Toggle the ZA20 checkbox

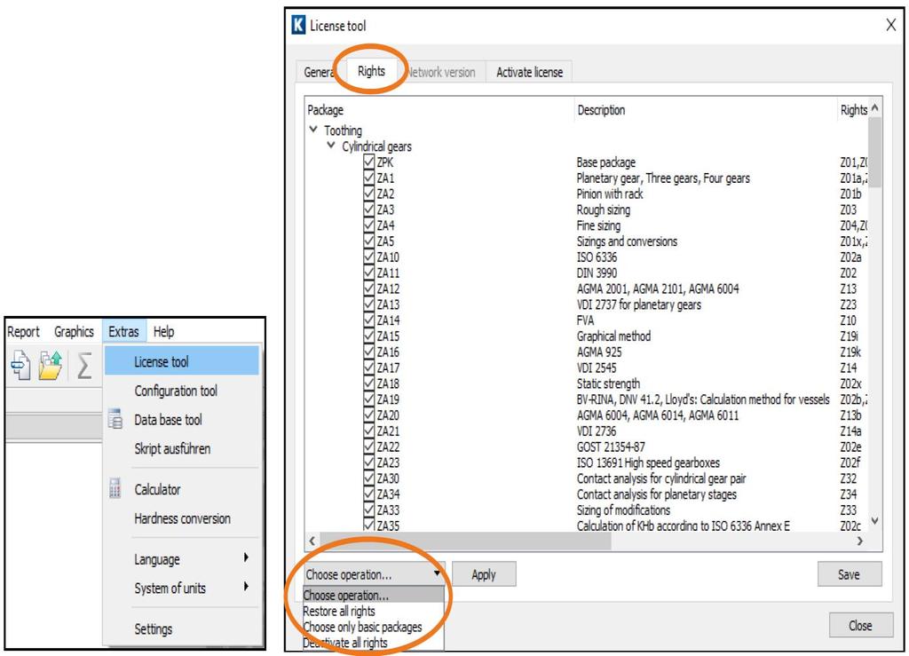click(369, 415)
